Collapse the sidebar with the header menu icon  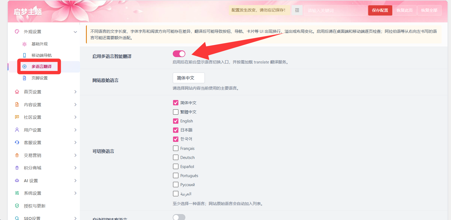(x=297, y=10)
